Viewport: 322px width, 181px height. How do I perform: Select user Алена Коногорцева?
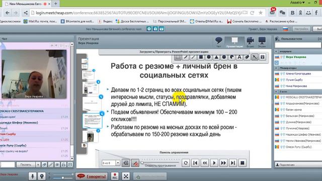tap(298, 74)
